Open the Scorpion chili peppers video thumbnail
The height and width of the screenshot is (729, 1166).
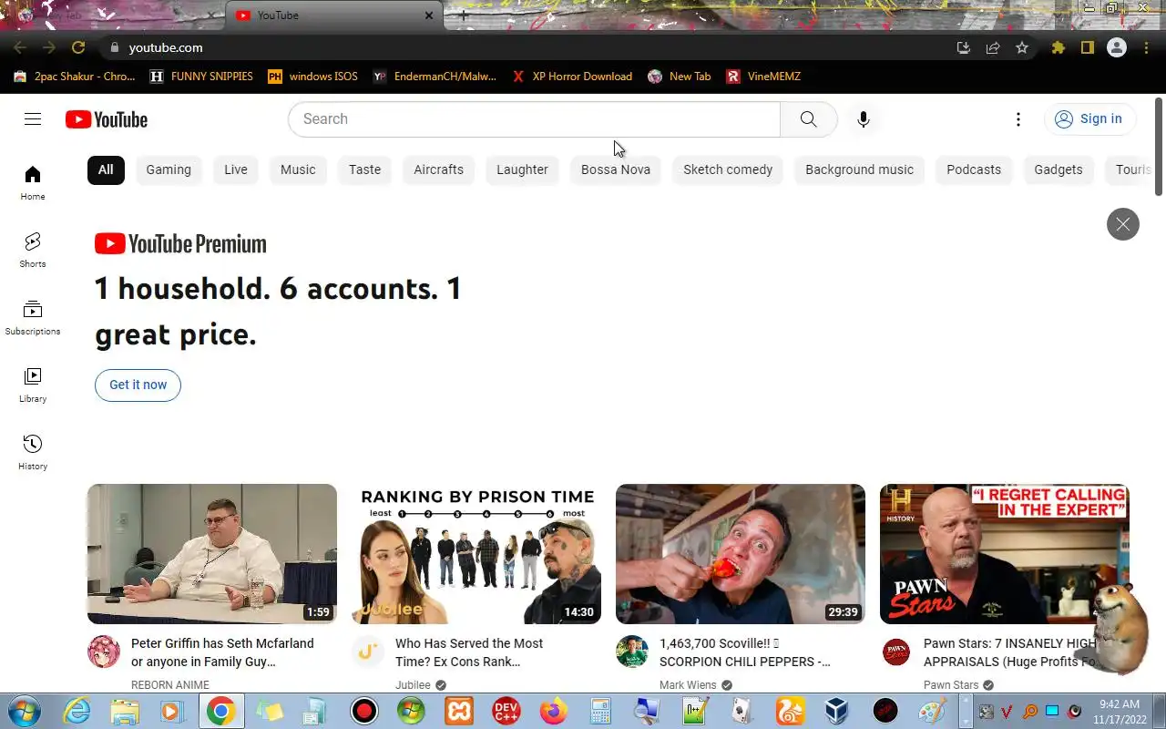tap(741, 554)
